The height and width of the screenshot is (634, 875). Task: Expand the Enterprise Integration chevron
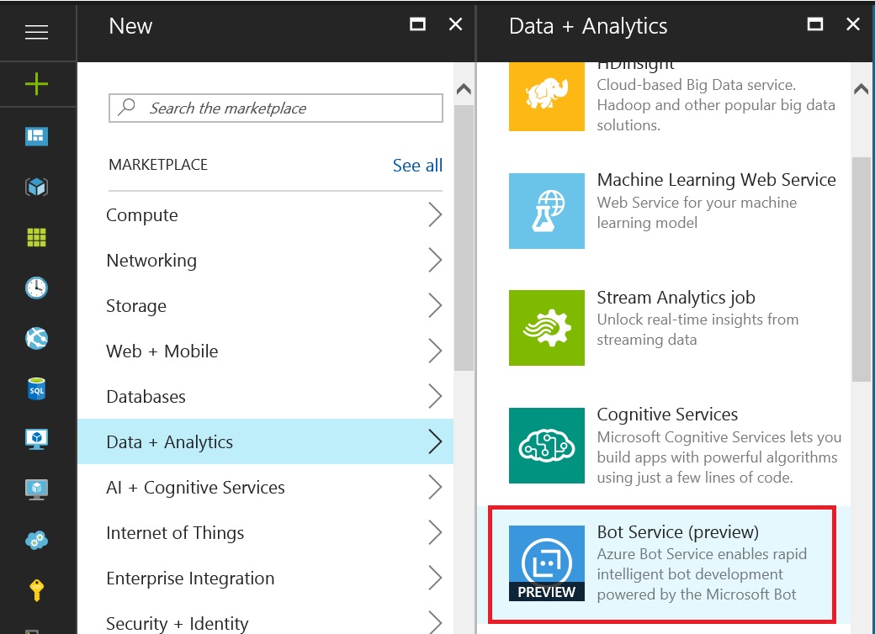pos(435,578)
